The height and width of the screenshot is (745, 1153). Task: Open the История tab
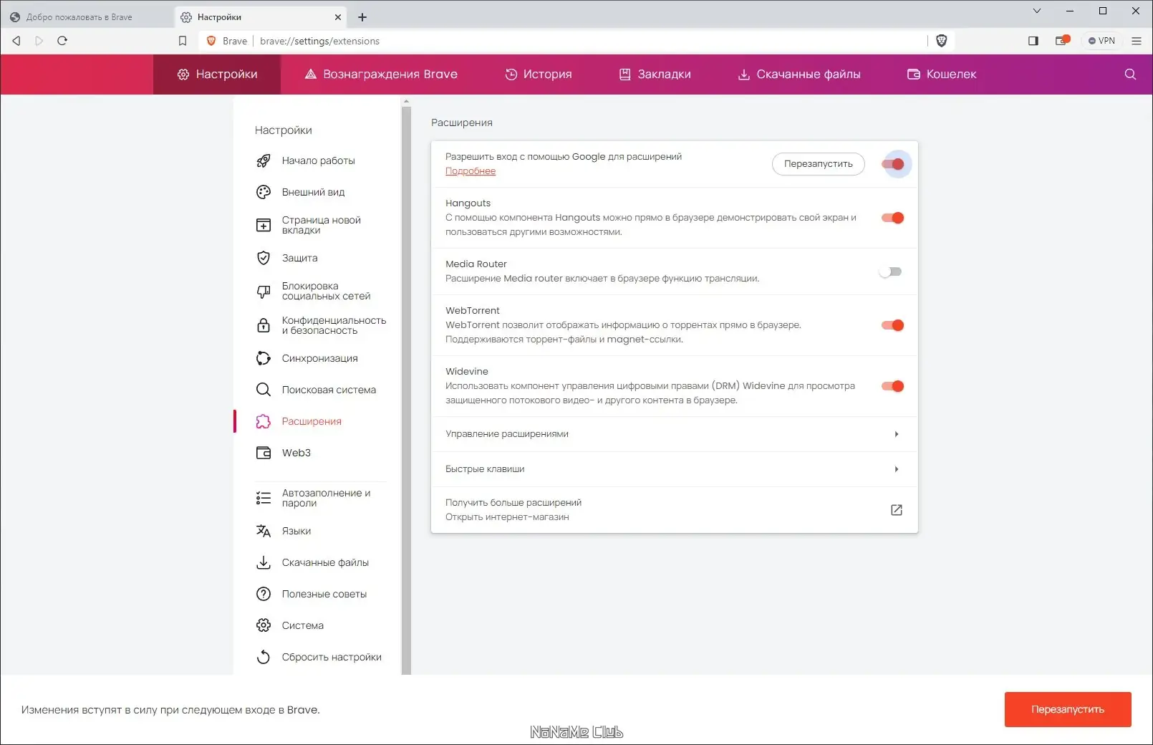pos(539,74)
